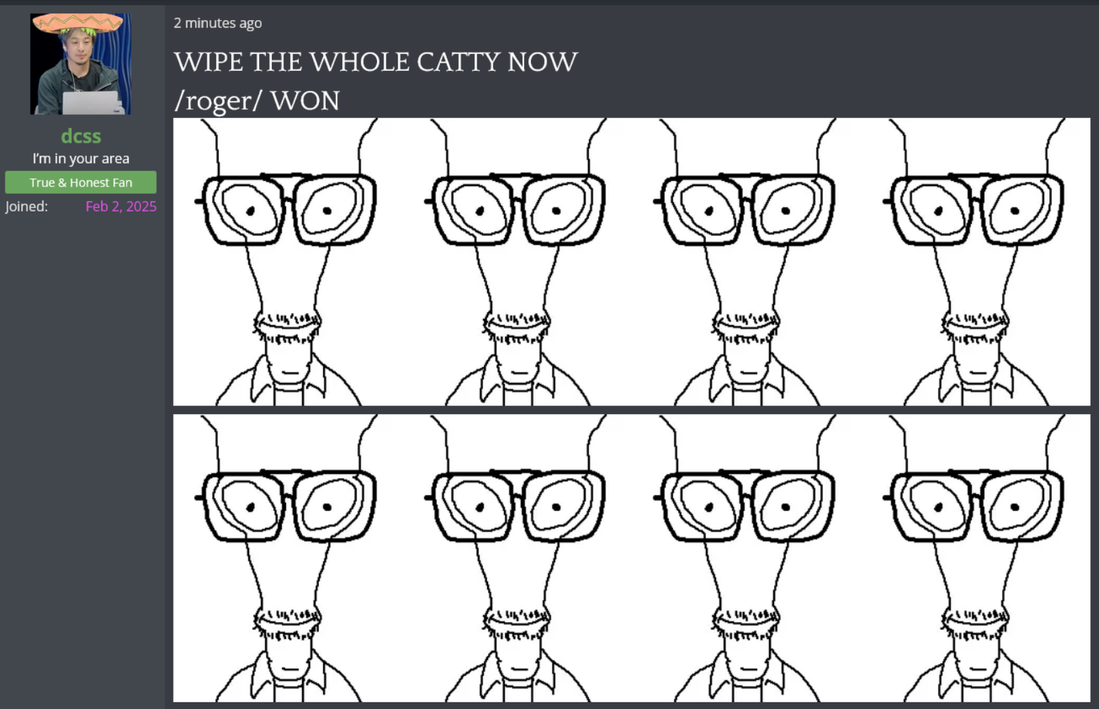Click rightmost figure's glasses in bottom image

click(x=975, y=506)
